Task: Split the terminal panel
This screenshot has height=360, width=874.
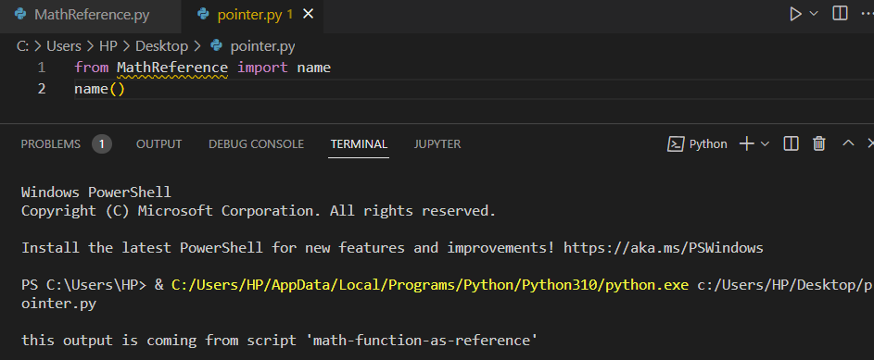Action: [791, 144]
